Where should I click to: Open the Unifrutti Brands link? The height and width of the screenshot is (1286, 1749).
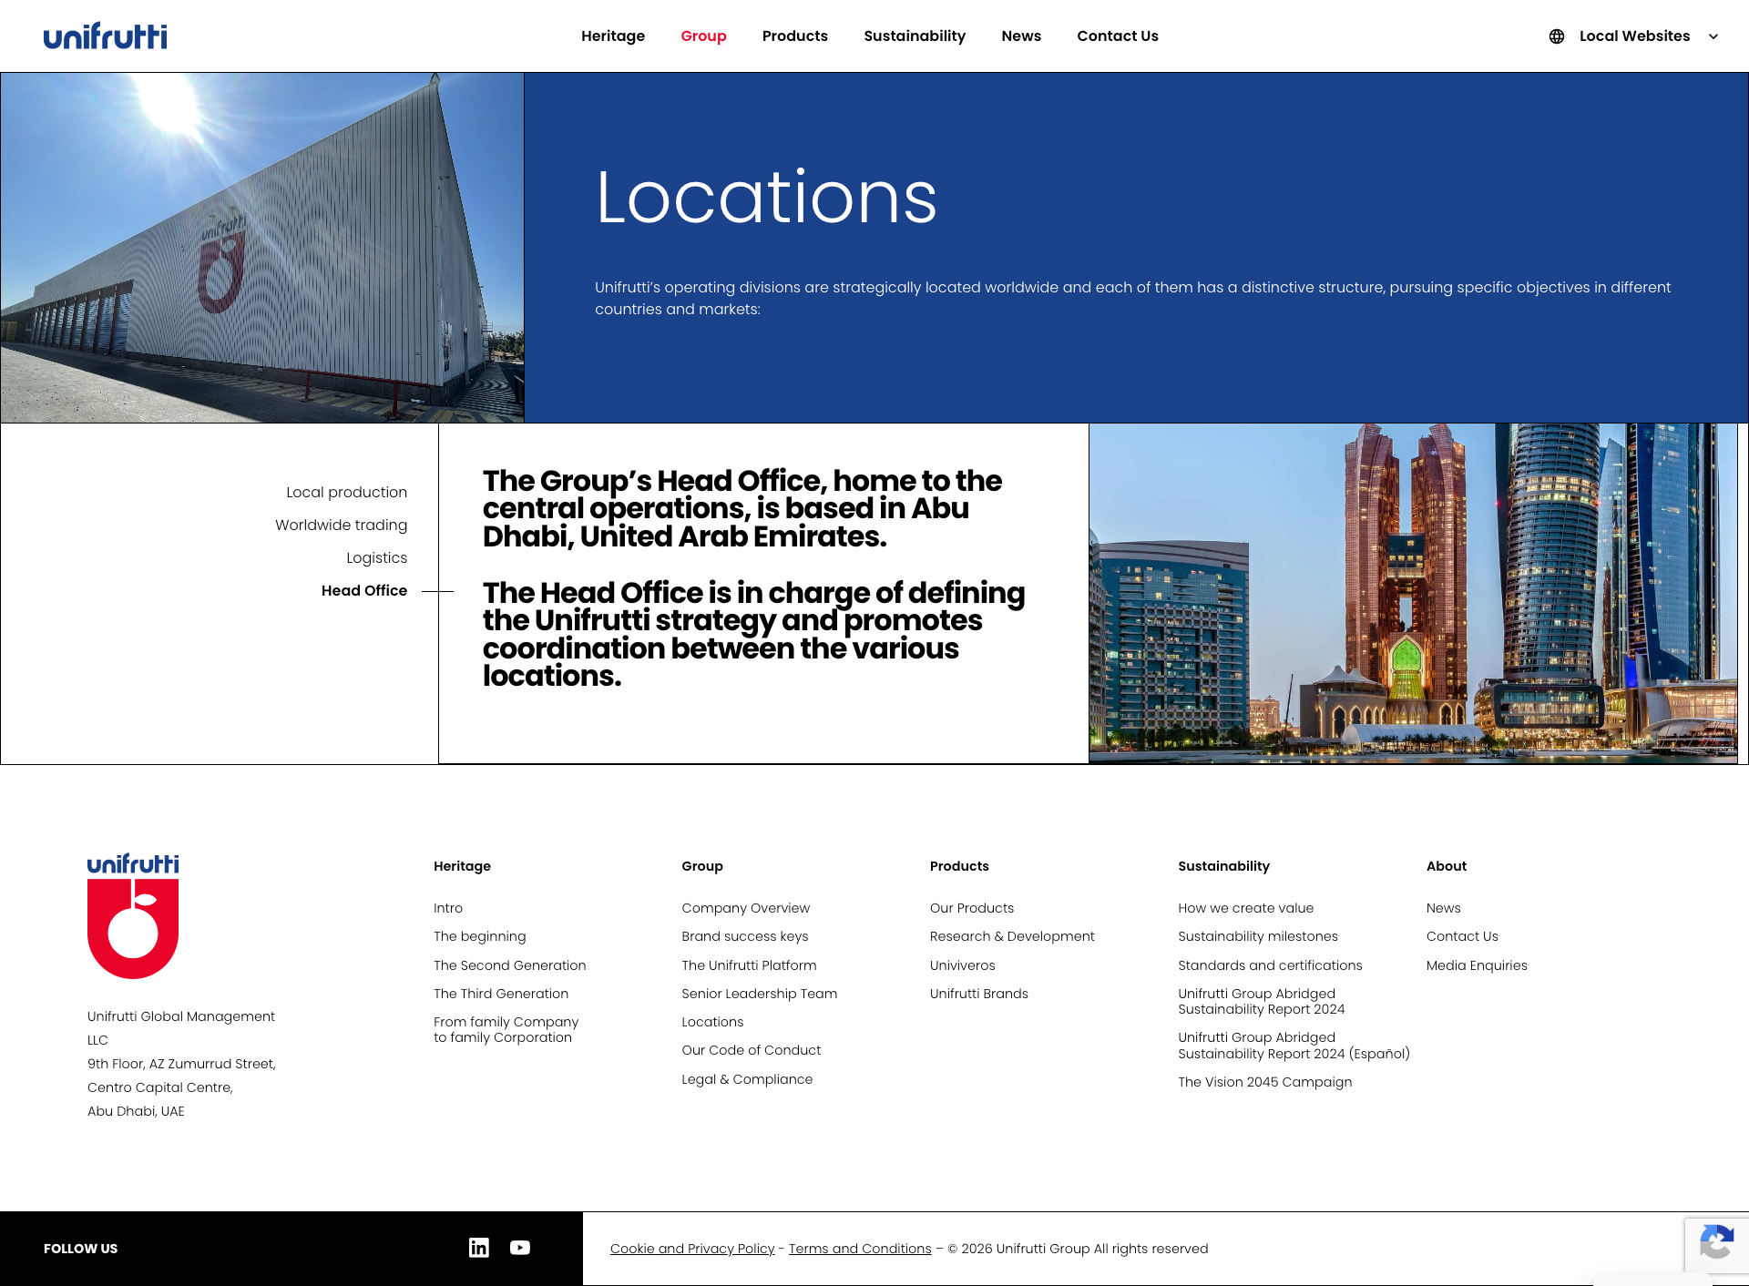click(x=979, y=994)
